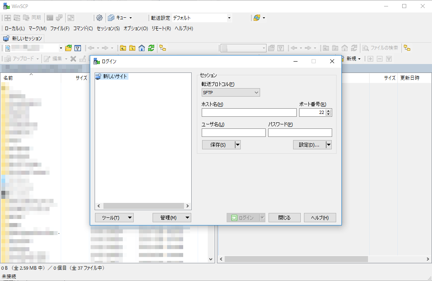
Task: Select the 新しいセッション tab
Action: 23,39
